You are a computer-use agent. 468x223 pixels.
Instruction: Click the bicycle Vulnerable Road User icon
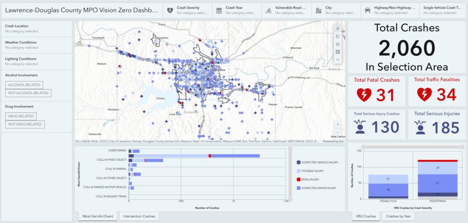click(268, 11)
